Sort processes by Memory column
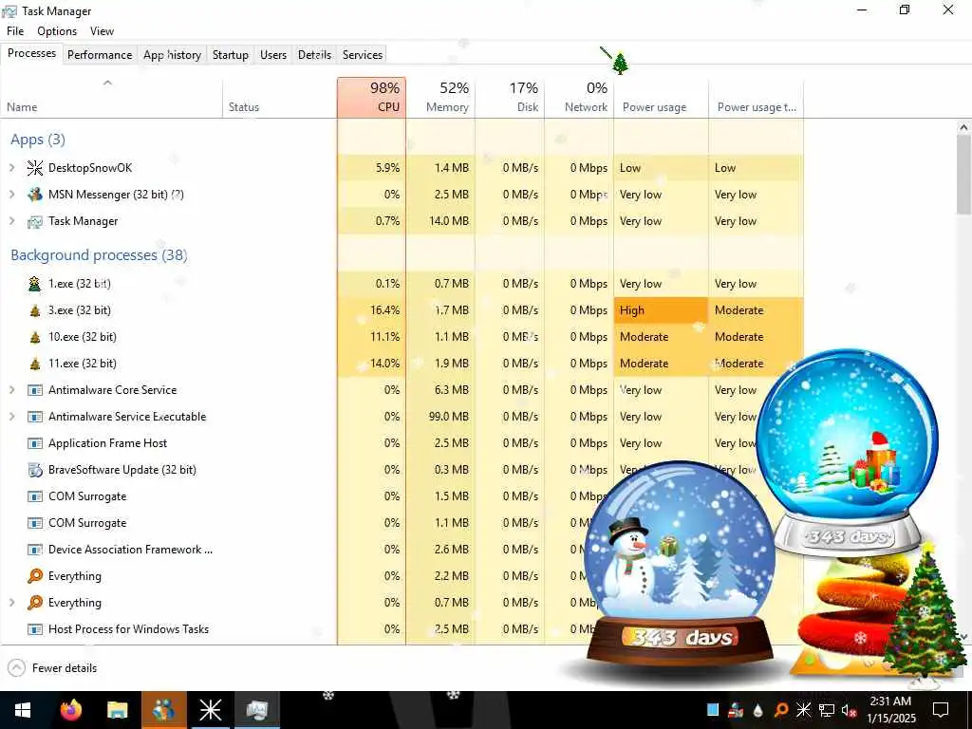The height and width of the screenshot is (729, 972). 440,98
